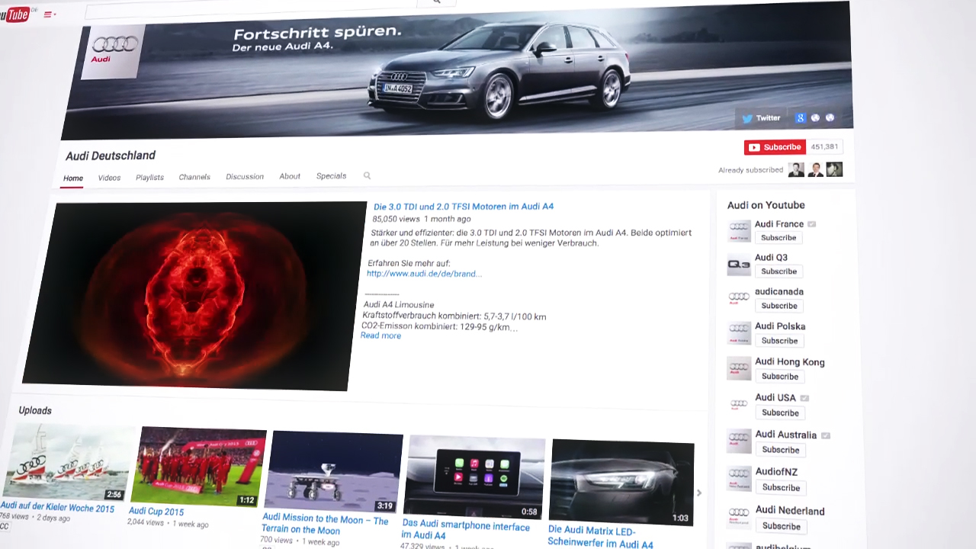Subscribe to Audi Hong Kong
The height and width of the screenshot is (549, 976).
point(780,377)
